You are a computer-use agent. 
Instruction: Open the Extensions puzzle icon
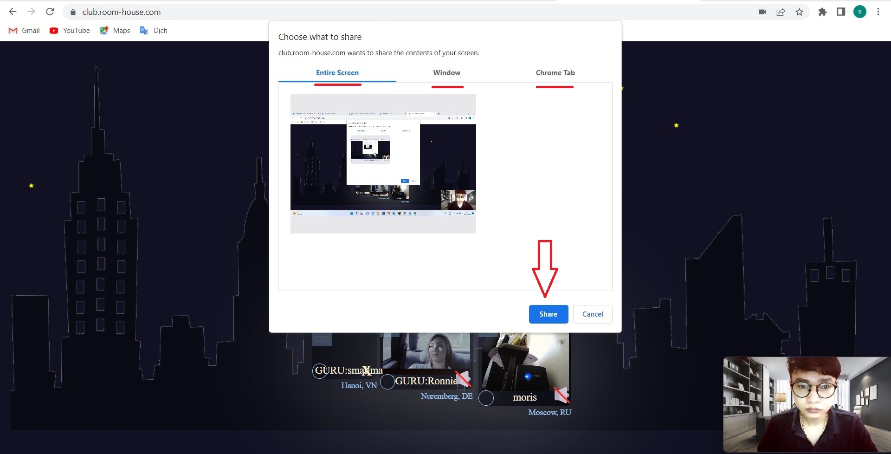click(x=822, y=12)
